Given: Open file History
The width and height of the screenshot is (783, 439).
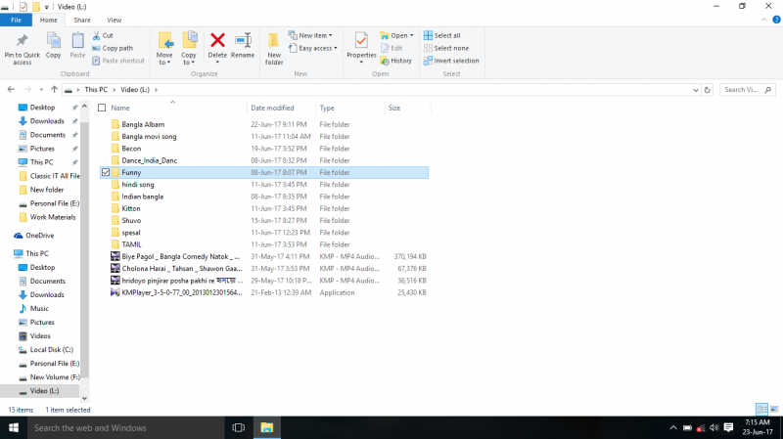Looking at the screenshot, I should (396, 61).
